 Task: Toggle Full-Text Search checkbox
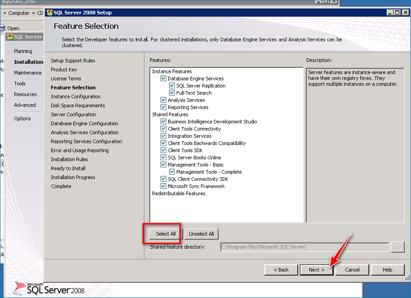(x=172, y=92)
